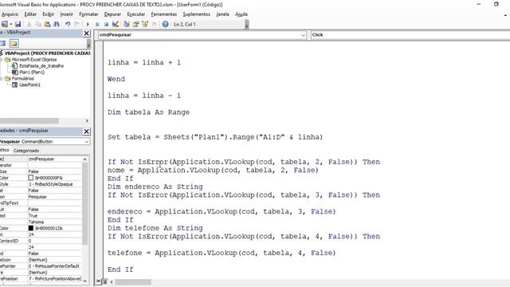Click the Copy icon in the toolbar
Screen dimensions: 510x287
coord(38,24)
